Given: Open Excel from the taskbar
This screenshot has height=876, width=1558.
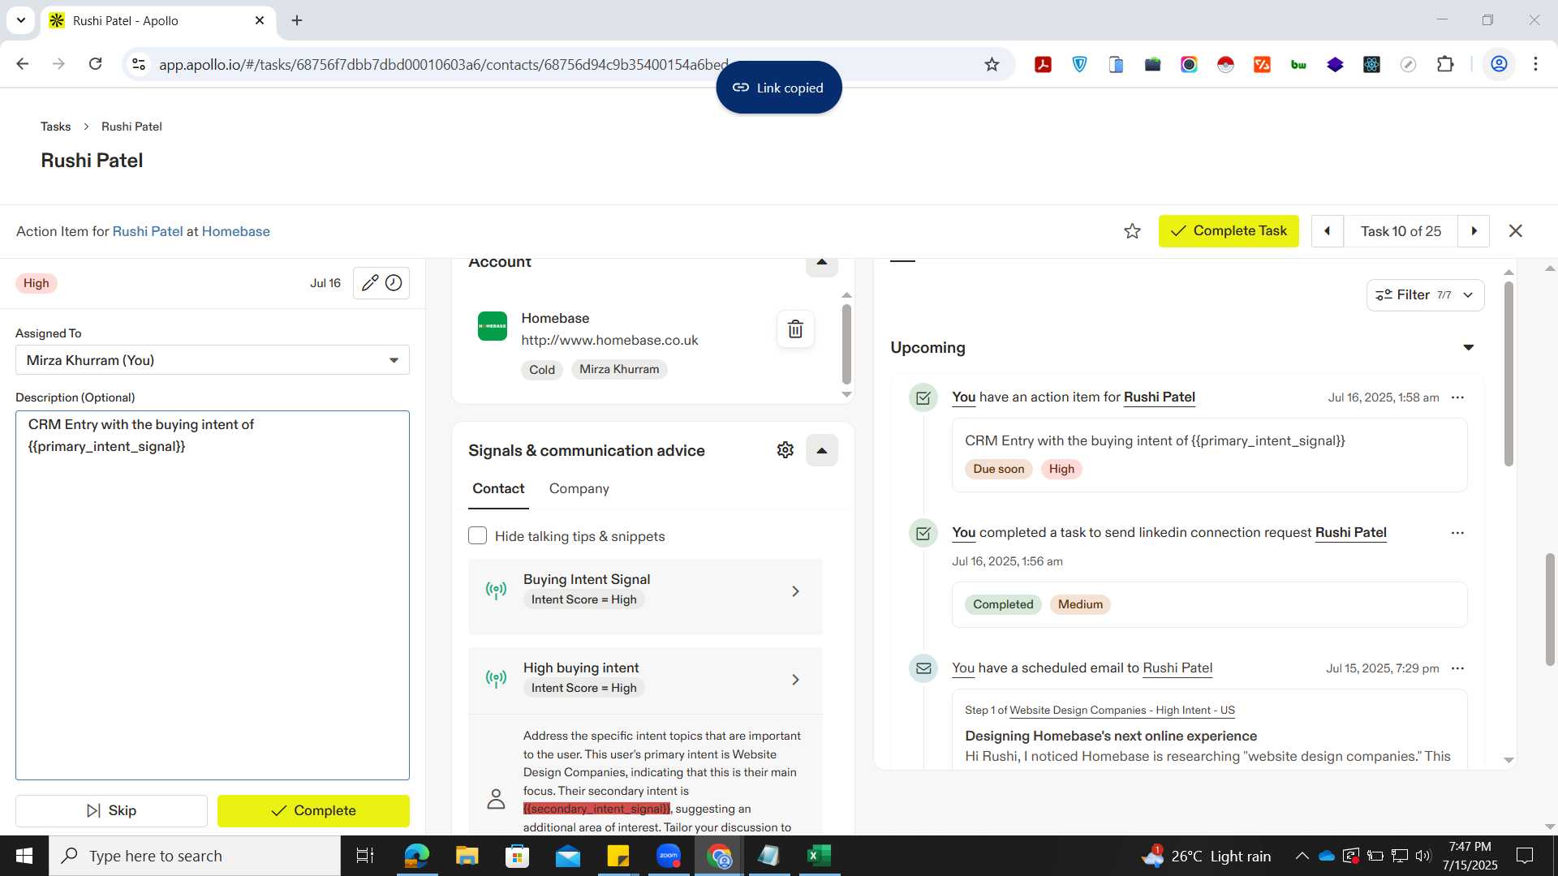Looking at the screenshot, I should pyautogui.click(x=819, y=856).
